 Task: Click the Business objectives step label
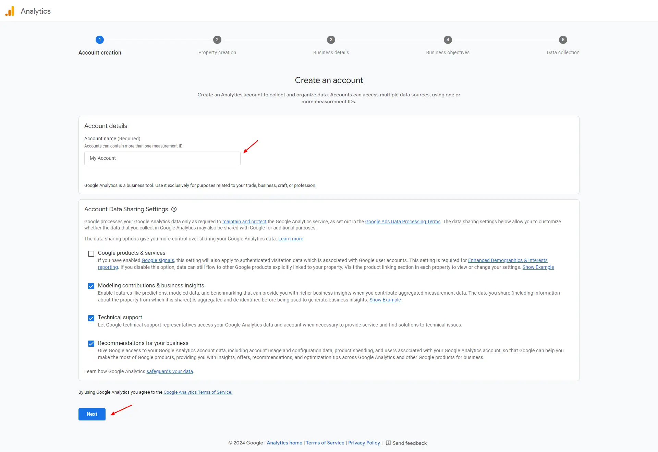448,52
